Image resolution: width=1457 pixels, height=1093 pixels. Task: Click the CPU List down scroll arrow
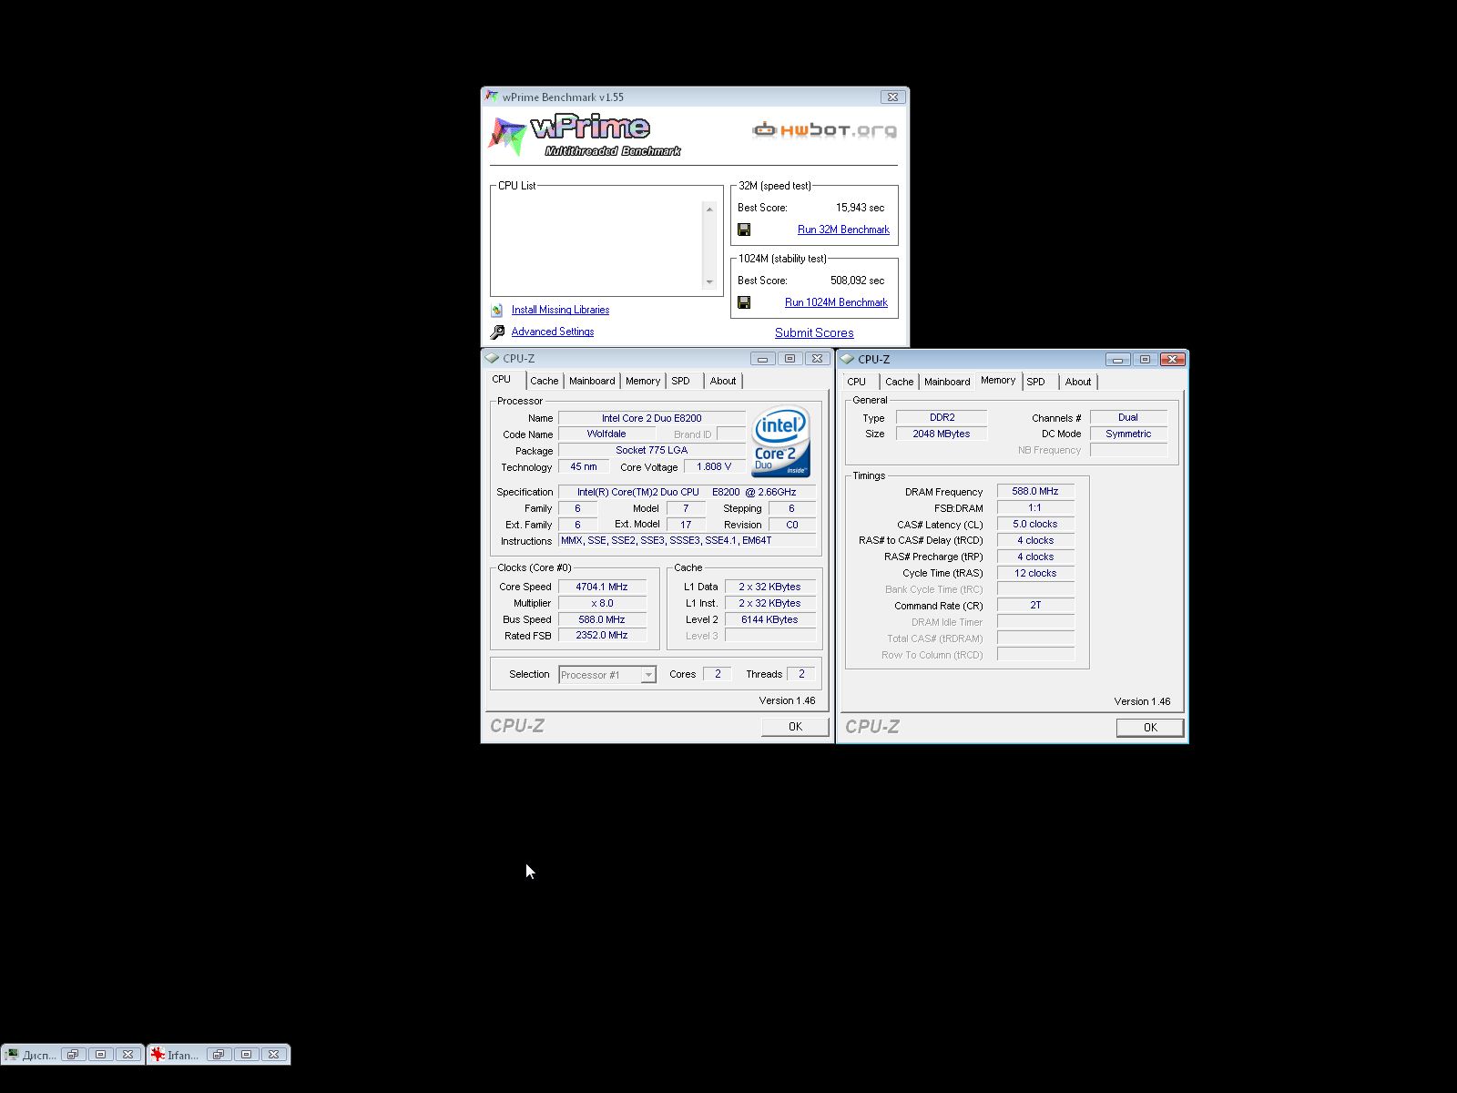709,281
